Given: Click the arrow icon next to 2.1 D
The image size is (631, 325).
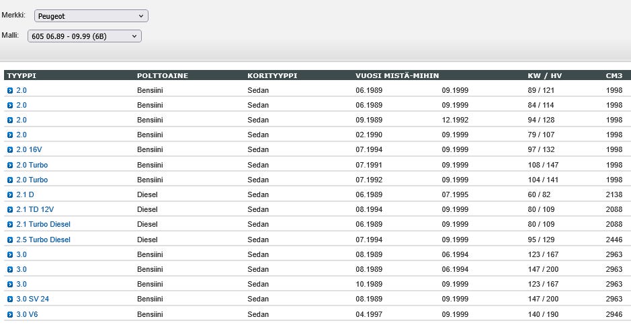Looking at the screenshot, I should (10, 195).
